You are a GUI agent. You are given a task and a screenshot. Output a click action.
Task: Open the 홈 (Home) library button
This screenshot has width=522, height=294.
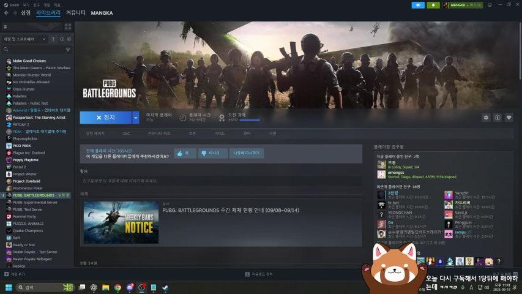[32, 27]
